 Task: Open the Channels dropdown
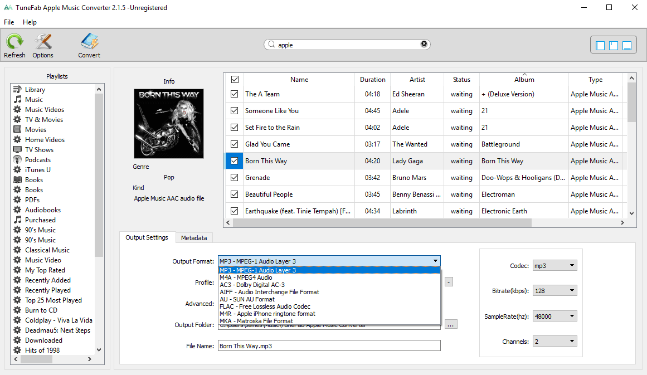coord(554,342)
